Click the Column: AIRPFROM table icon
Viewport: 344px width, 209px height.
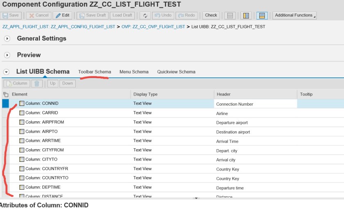coord(22,122)
